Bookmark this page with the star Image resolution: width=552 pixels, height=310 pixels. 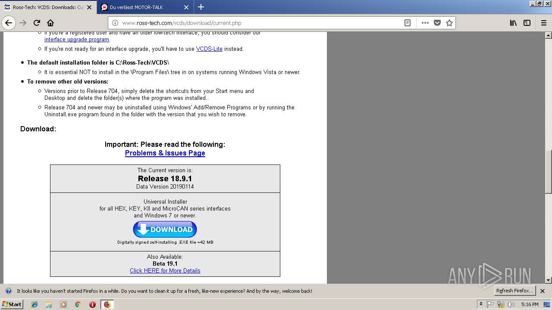449,23
